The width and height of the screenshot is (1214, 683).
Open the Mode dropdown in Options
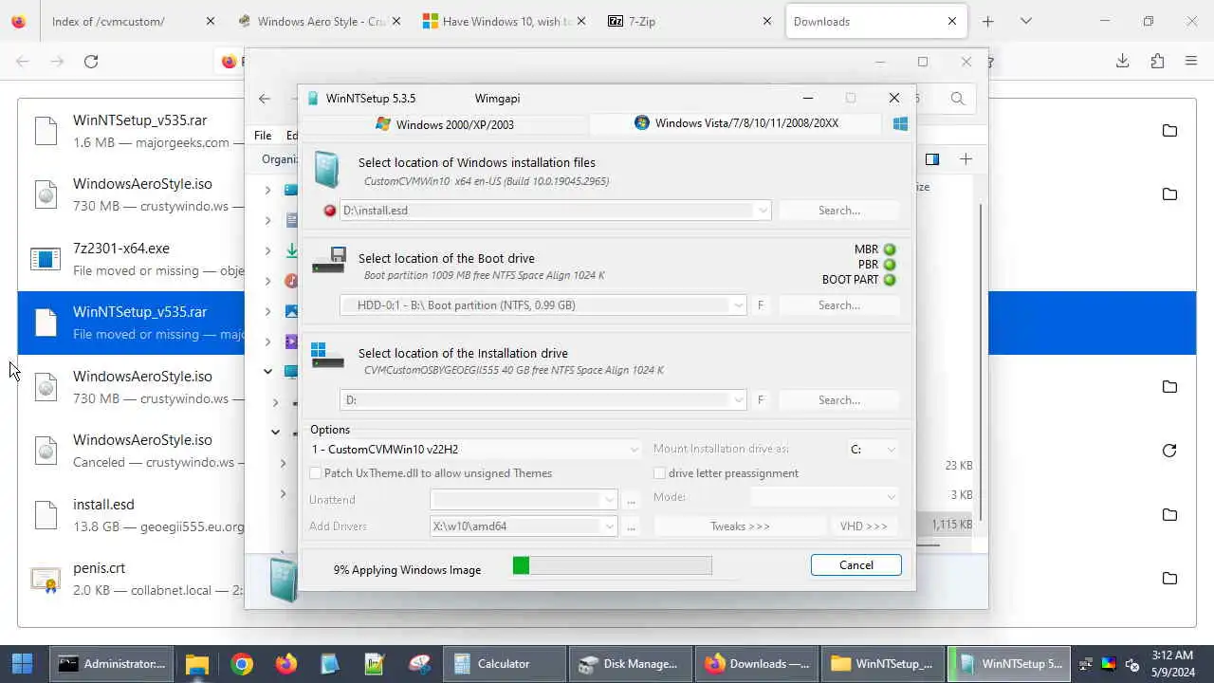891,497
